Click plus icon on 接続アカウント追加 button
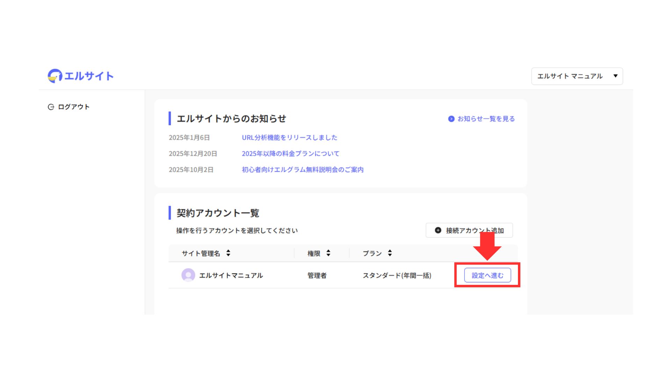The width and height of the screenshot is (671, 377). tap(438, 230)
